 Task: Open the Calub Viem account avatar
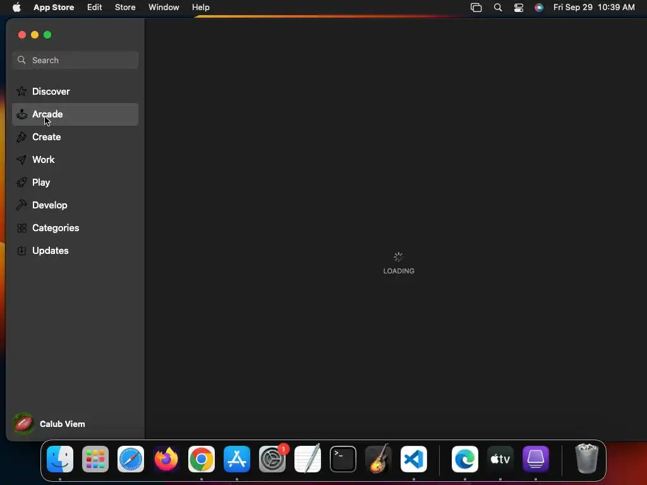(x=23, y=424)
